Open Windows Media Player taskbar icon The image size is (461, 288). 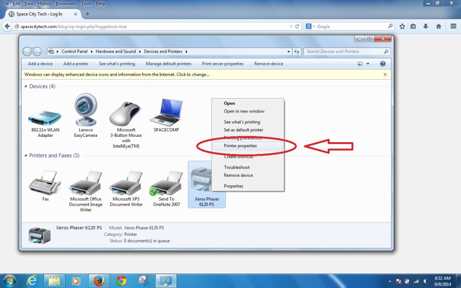[76, 281]
